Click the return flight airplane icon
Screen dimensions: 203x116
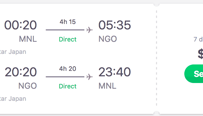pos(89,77)
